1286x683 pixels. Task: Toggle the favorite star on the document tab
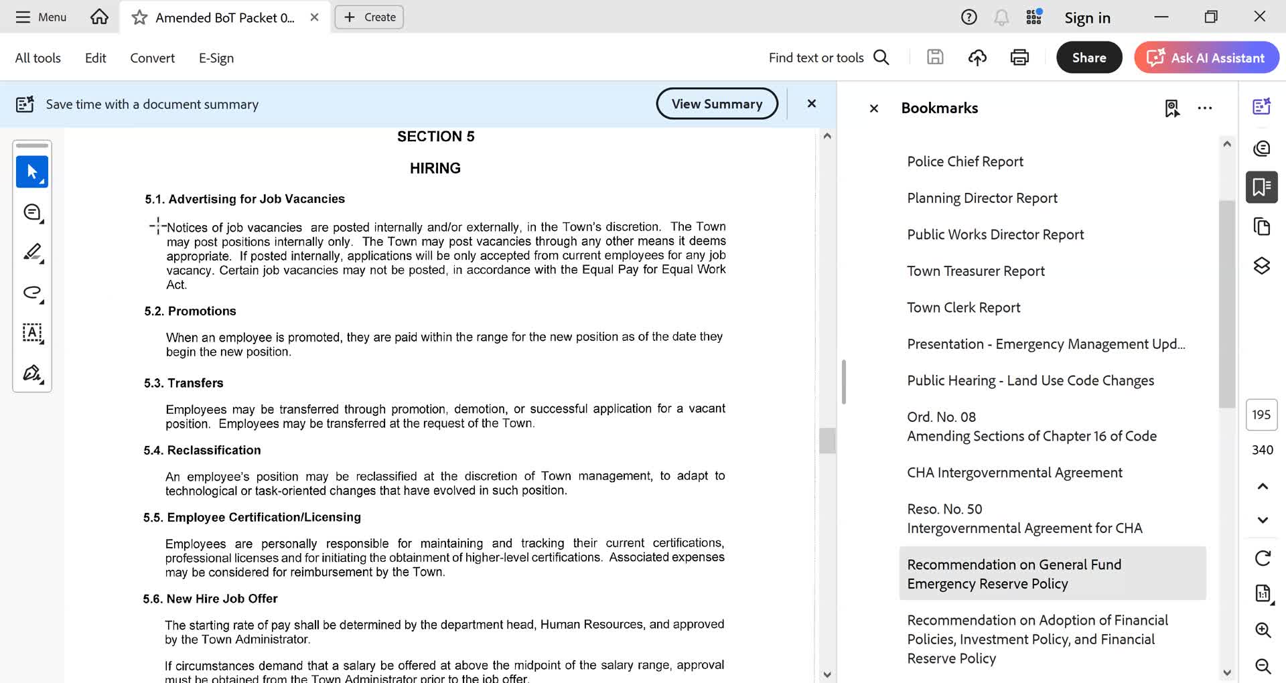point(139,17)
